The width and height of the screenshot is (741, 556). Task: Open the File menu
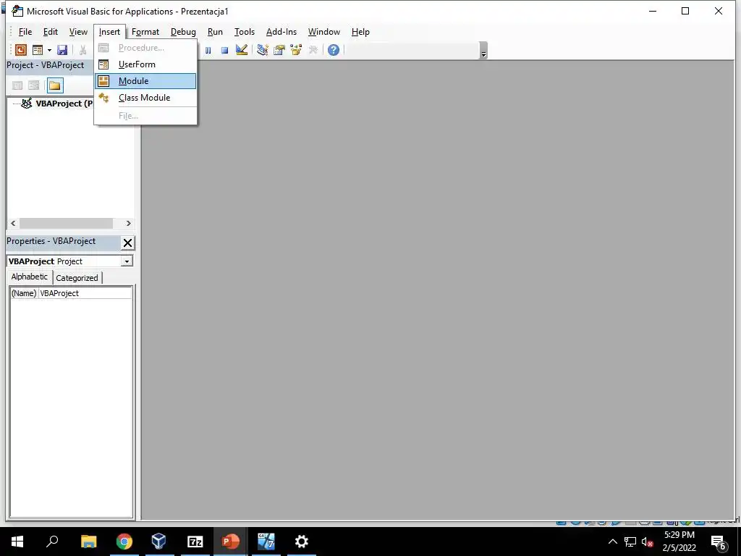(x=25, y=32)
